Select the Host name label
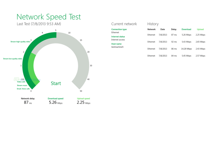The height and width of the screenshot is (151, 220). coord(116,44)
